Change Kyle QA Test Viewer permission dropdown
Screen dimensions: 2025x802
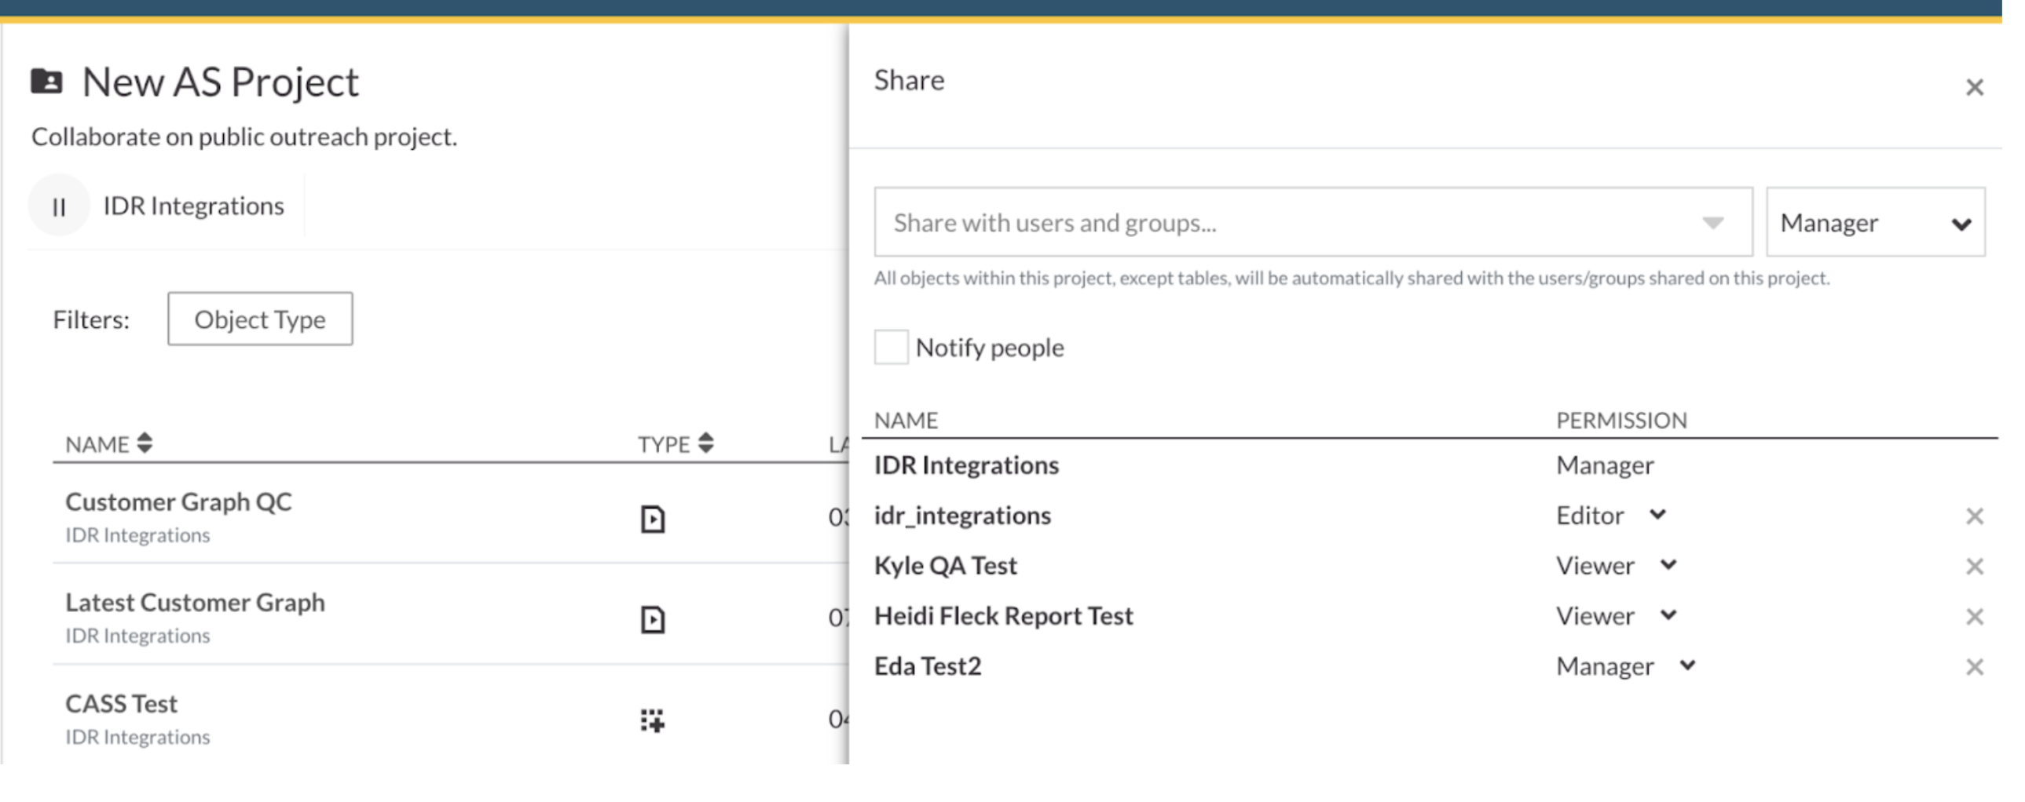pyautogui.click(x=1617, y=566)
